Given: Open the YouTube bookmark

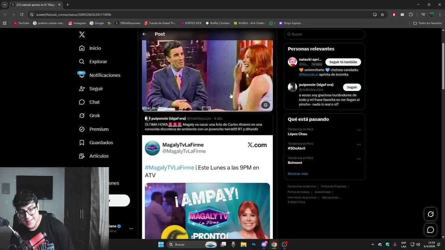Looking at the screenshot, I should (x=21, y=23).
